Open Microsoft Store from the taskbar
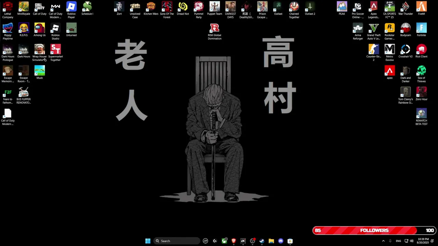438x246 pixels. pos(290,241)
